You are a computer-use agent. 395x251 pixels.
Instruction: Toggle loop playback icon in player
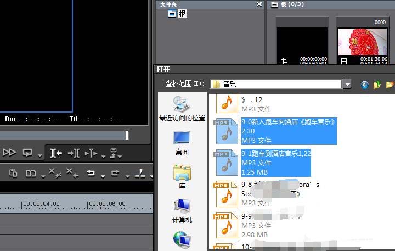point(27,153)
